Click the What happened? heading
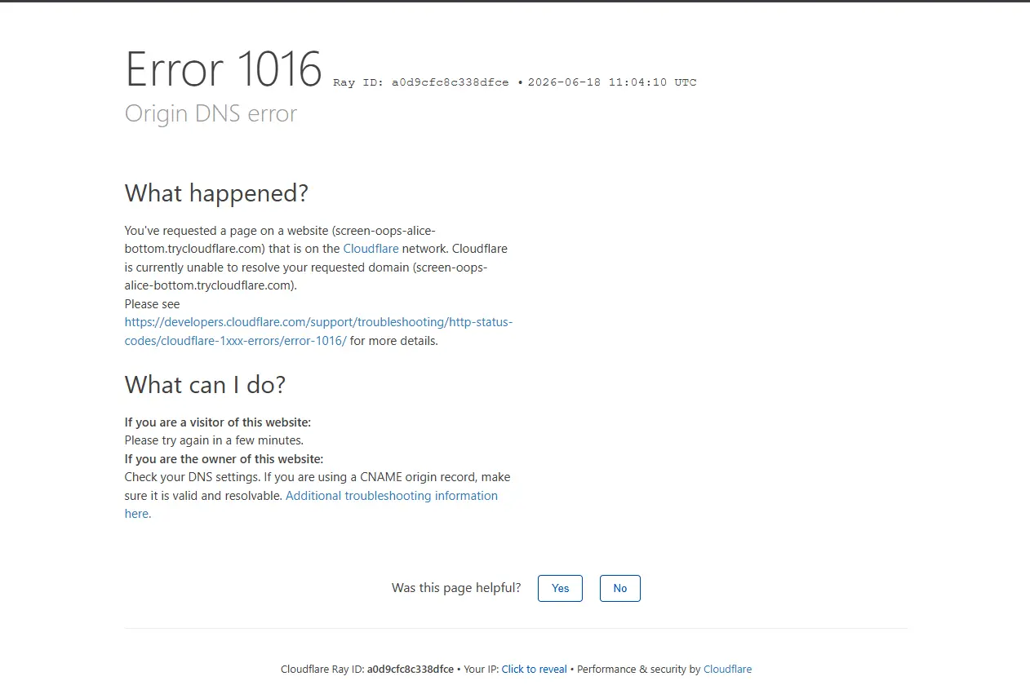The width and height of the screenshot is (1030, 694). tap(216, 194)
